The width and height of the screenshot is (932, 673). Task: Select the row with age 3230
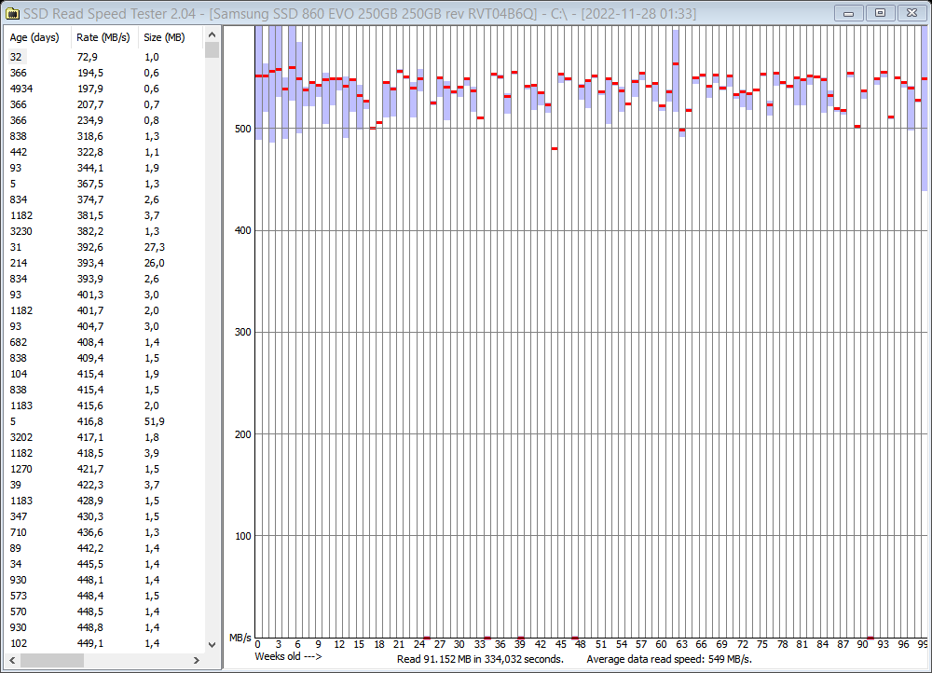coord(104,231)
